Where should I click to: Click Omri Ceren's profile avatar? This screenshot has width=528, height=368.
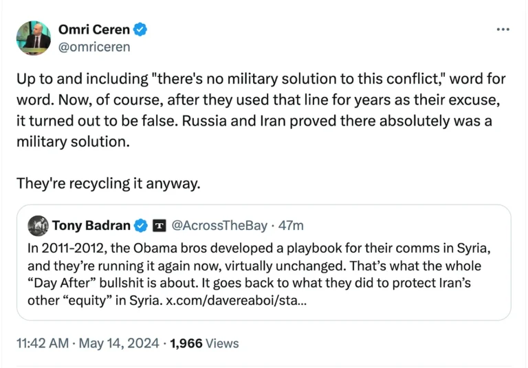[33, 38]
